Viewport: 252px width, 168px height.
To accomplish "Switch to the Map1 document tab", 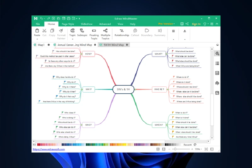I will pyautogui.click(x=41, y=45).
